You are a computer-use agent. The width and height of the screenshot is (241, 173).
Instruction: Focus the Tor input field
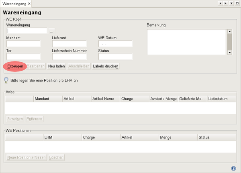(23, 57)
